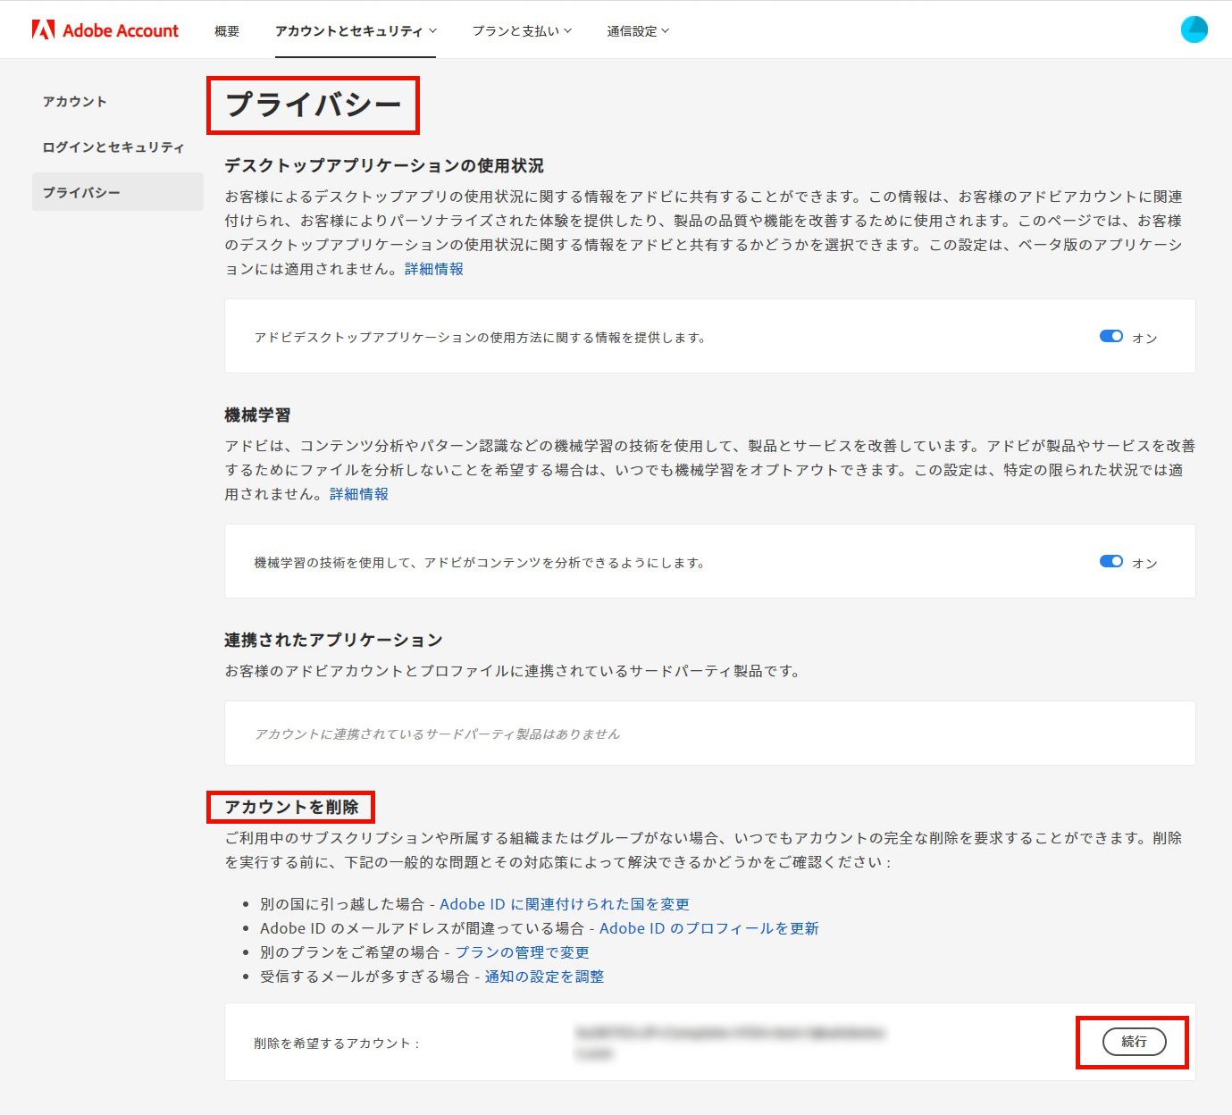
Task: Click the 機械学習 section heading
Action: tap(257, 415)
